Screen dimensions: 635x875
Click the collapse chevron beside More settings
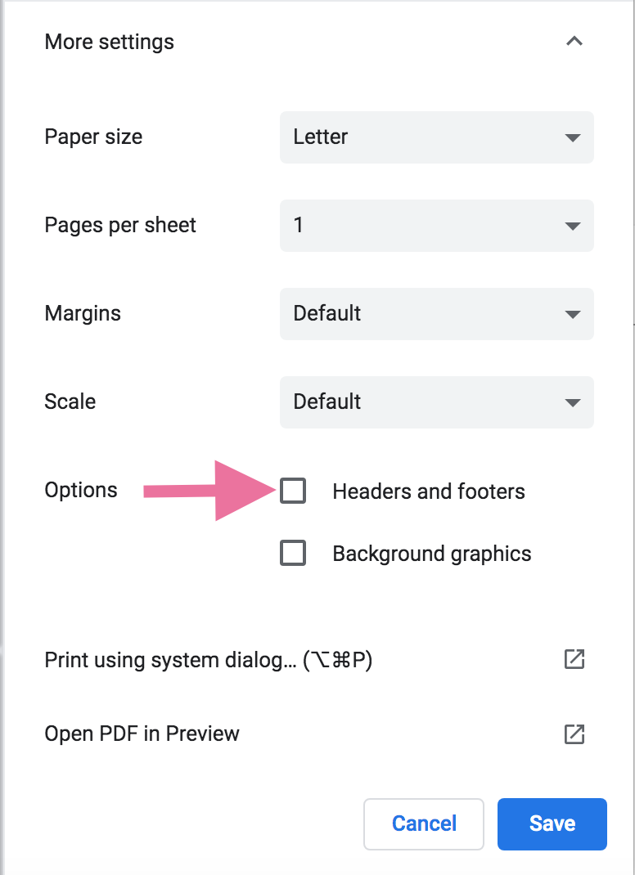[574, 42]
